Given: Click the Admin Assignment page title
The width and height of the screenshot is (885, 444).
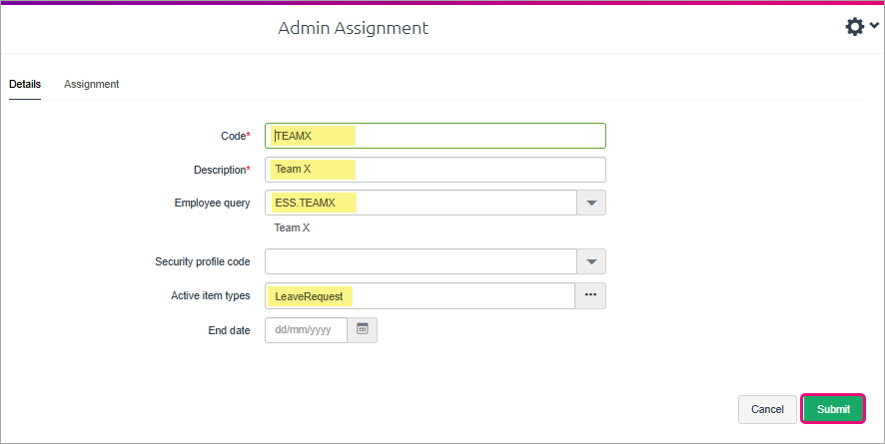Looking at the screenshot, I should click(353, 28).
